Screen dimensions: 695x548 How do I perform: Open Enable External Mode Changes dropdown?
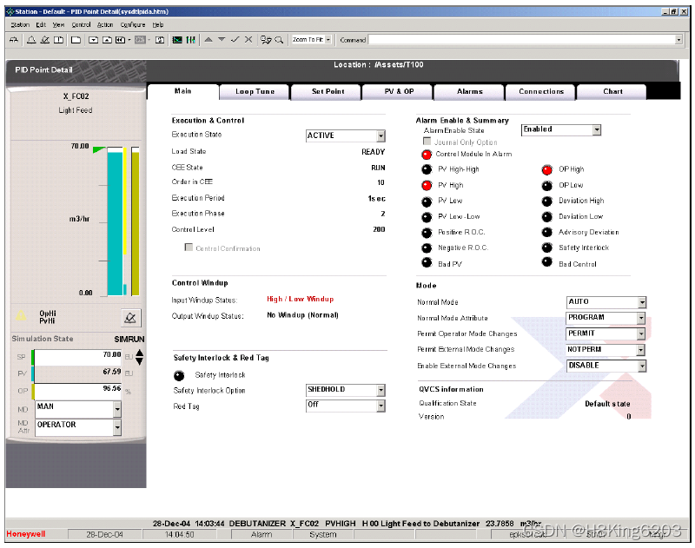(606, 366)
